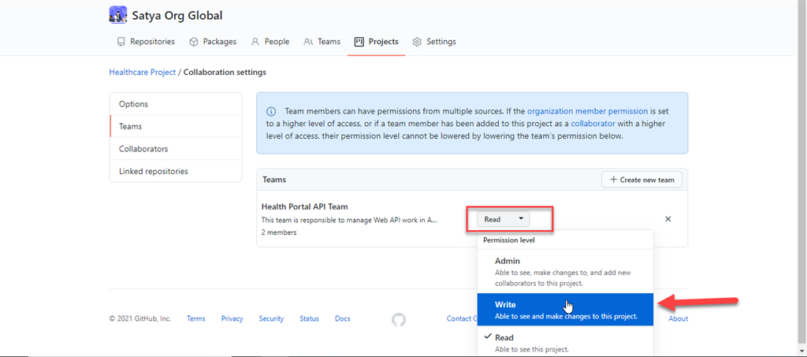Click the About footer link
This screenshot has width=807, height=357.
pyautogui.click(x=679, y=318)
